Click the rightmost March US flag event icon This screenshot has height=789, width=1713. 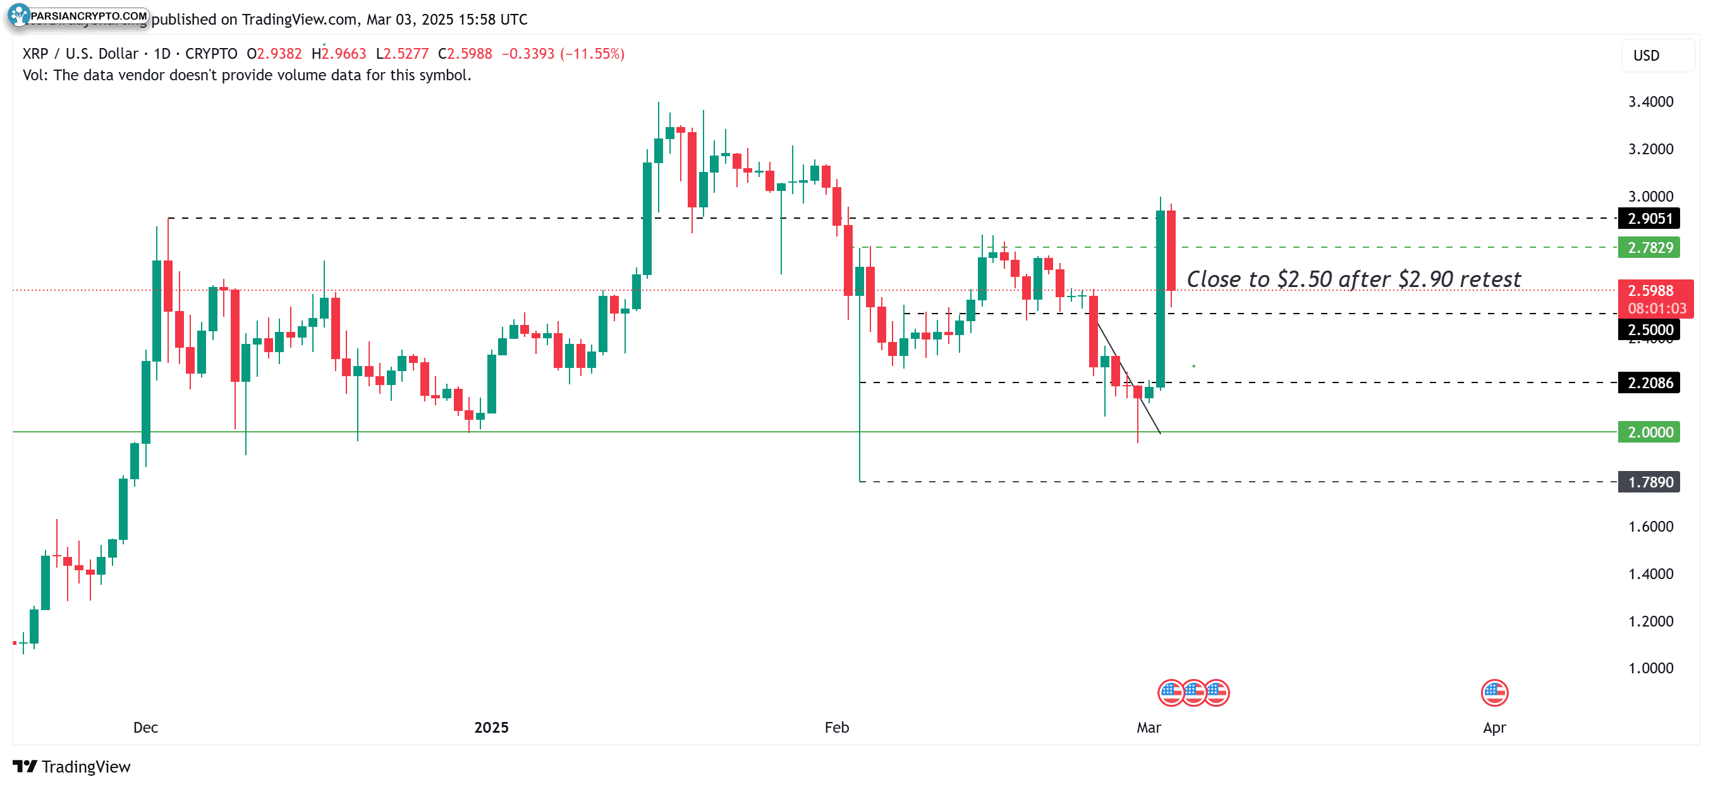1216,693
